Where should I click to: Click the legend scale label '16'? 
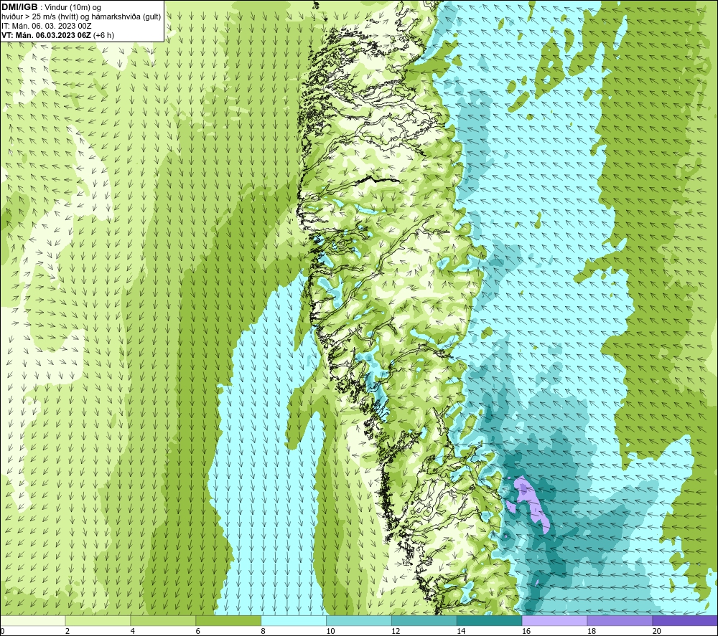pos(526,631)
